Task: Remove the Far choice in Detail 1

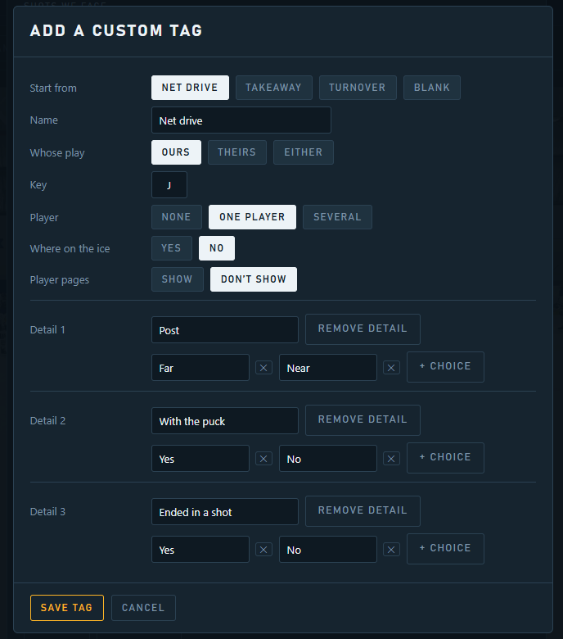Action: tap(263, 368)
